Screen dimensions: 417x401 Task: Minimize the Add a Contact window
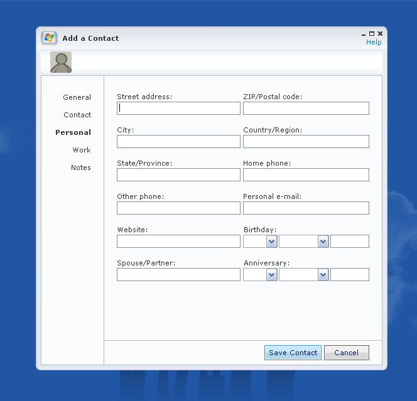click(x=364, y=34)
